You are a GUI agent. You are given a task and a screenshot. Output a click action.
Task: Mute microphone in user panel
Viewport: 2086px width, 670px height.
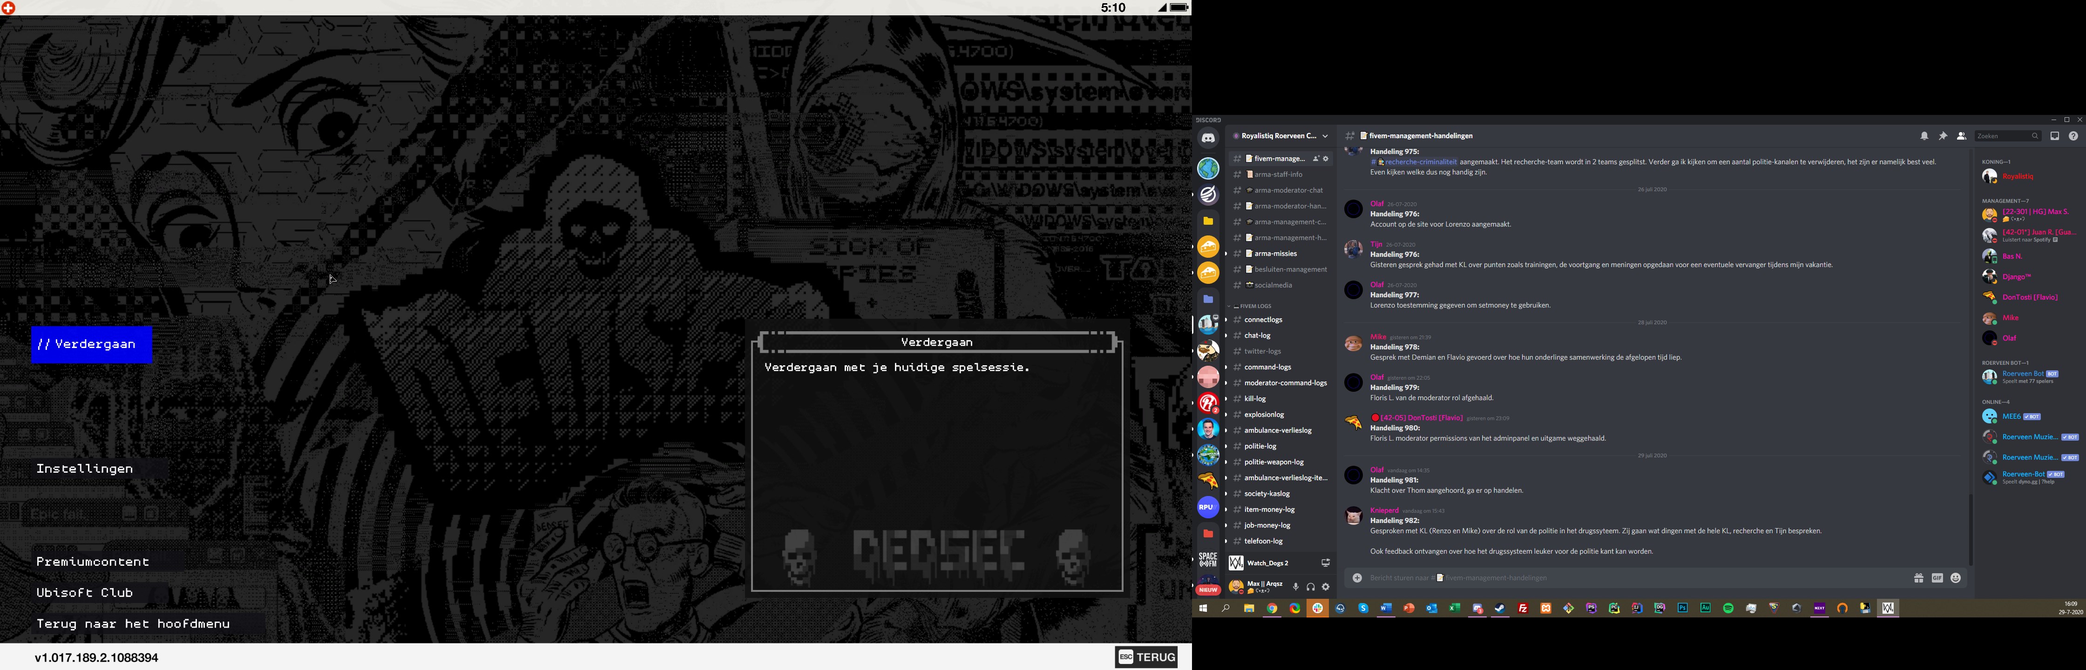(x=1295, y=587)
